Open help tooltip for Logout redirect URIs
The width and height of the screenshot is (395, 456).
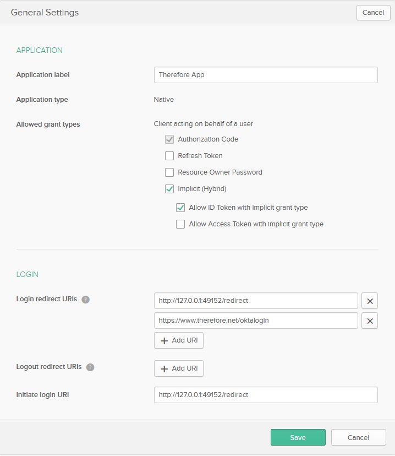(90, 367)
